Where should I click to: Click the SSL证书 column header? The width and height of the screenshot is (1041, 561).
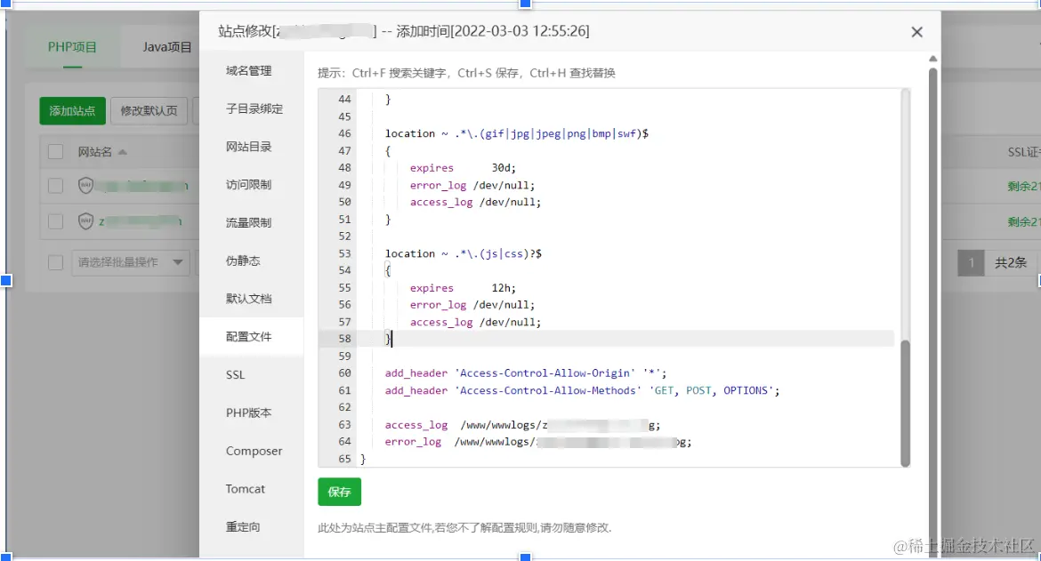pos(1024,152)
